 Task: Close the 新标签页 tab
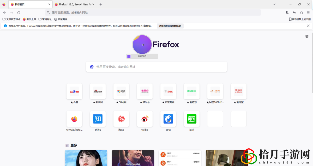pyautogui.click(x=49, y=4)
